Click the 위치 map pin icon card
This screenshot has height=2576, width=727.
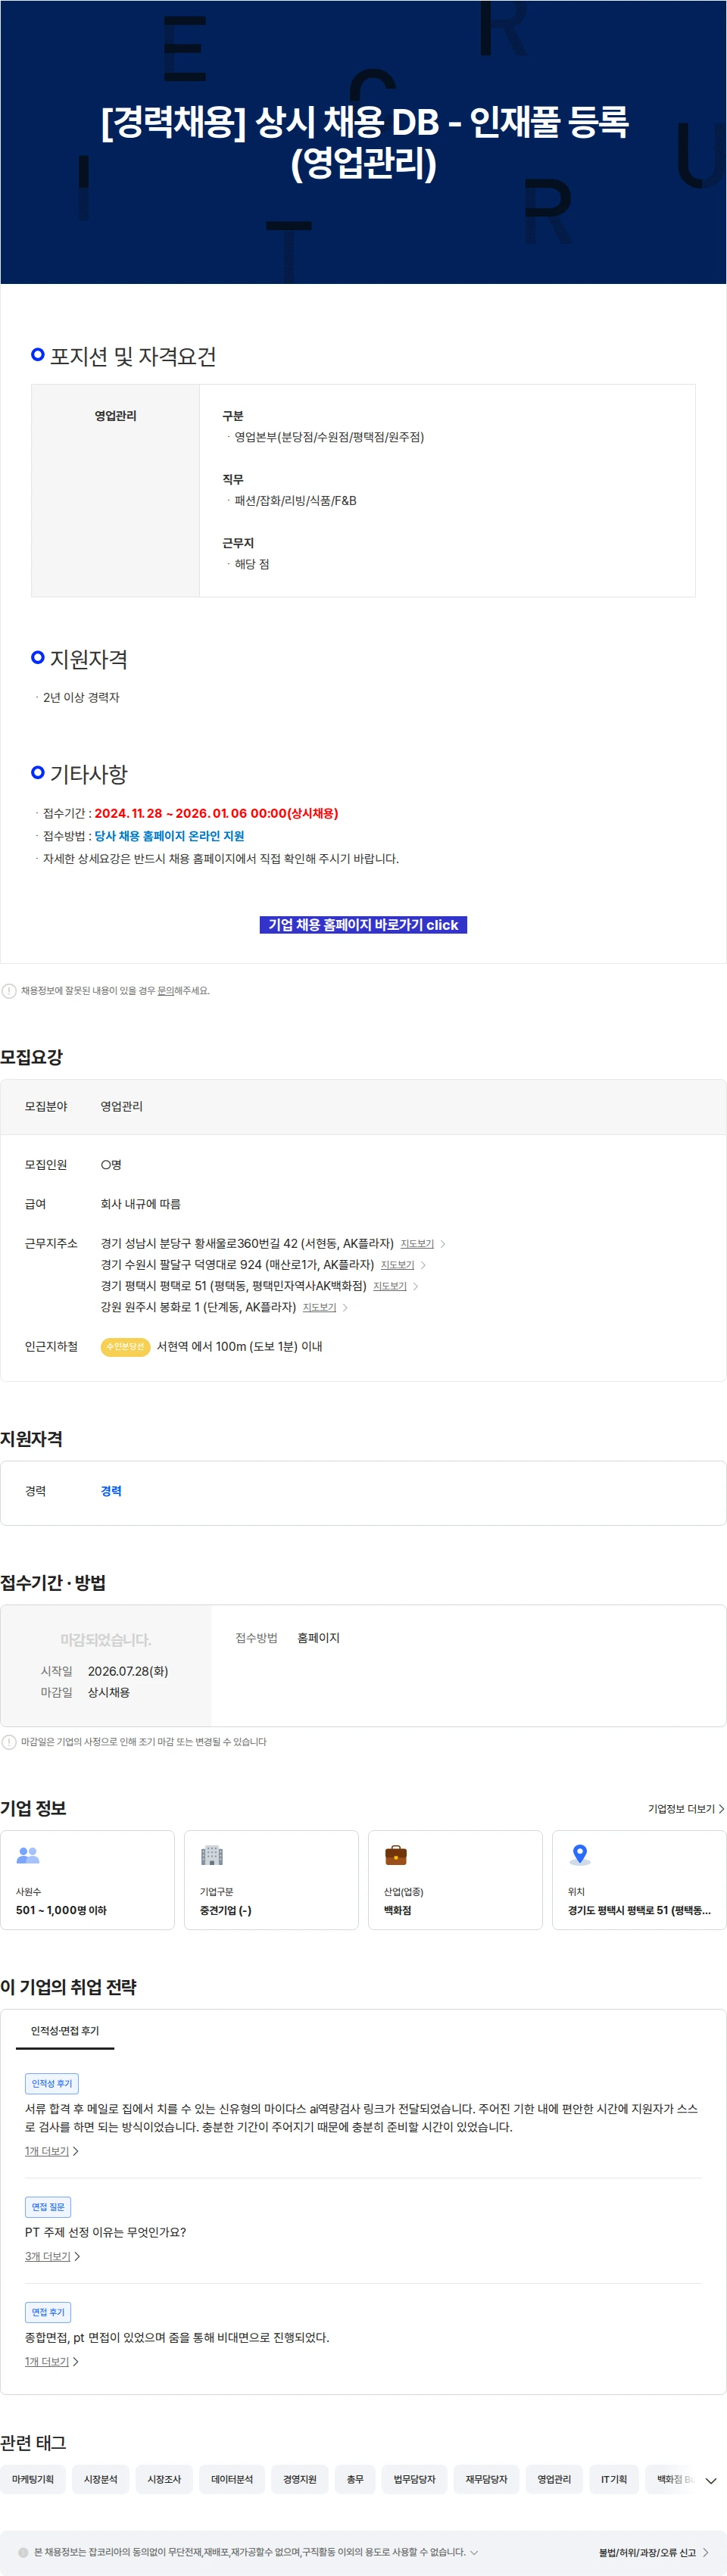(639, 1880)
